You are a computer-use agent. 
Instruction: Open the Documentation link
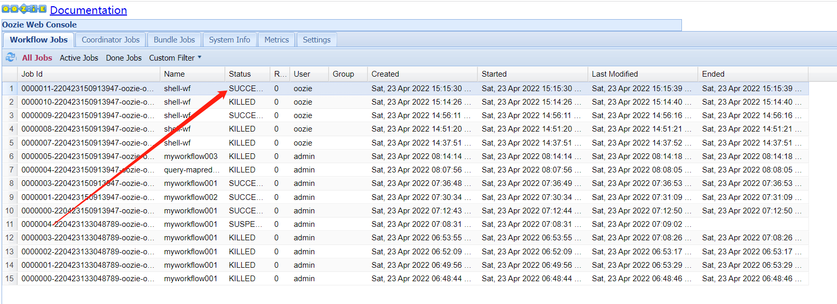88,10
